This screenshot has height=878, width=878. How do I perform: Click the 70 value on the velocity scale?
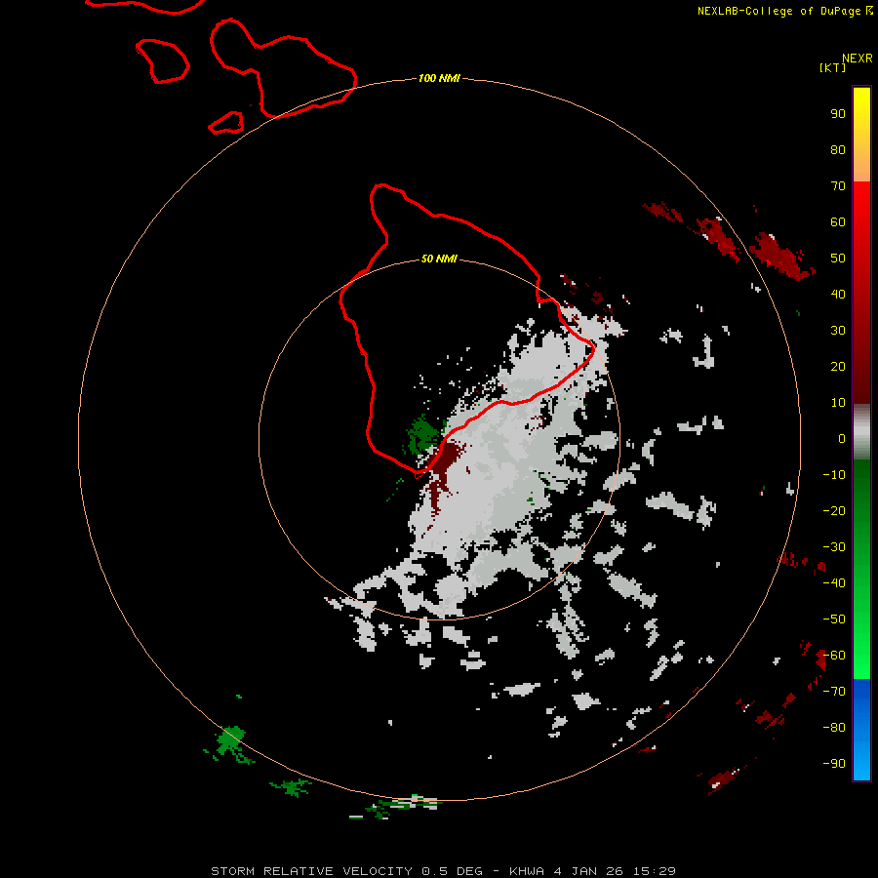click(838, 186)
